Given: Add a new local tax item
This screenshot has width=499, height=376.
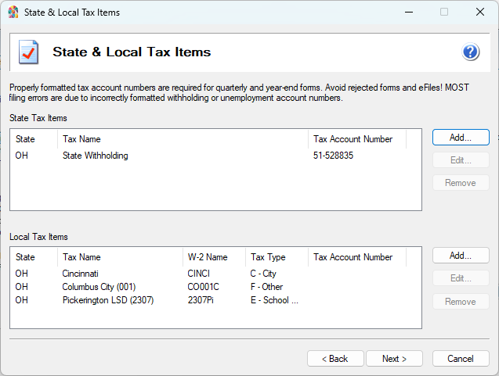Looking at the screenshot, I should (461, 256).
